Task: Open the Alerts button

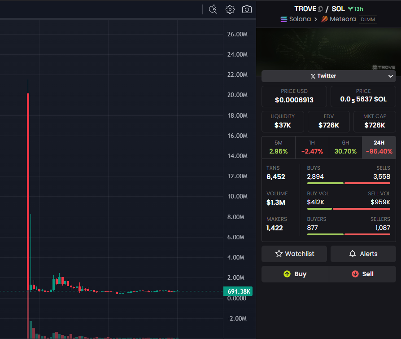Action: [x=363, y=254]
